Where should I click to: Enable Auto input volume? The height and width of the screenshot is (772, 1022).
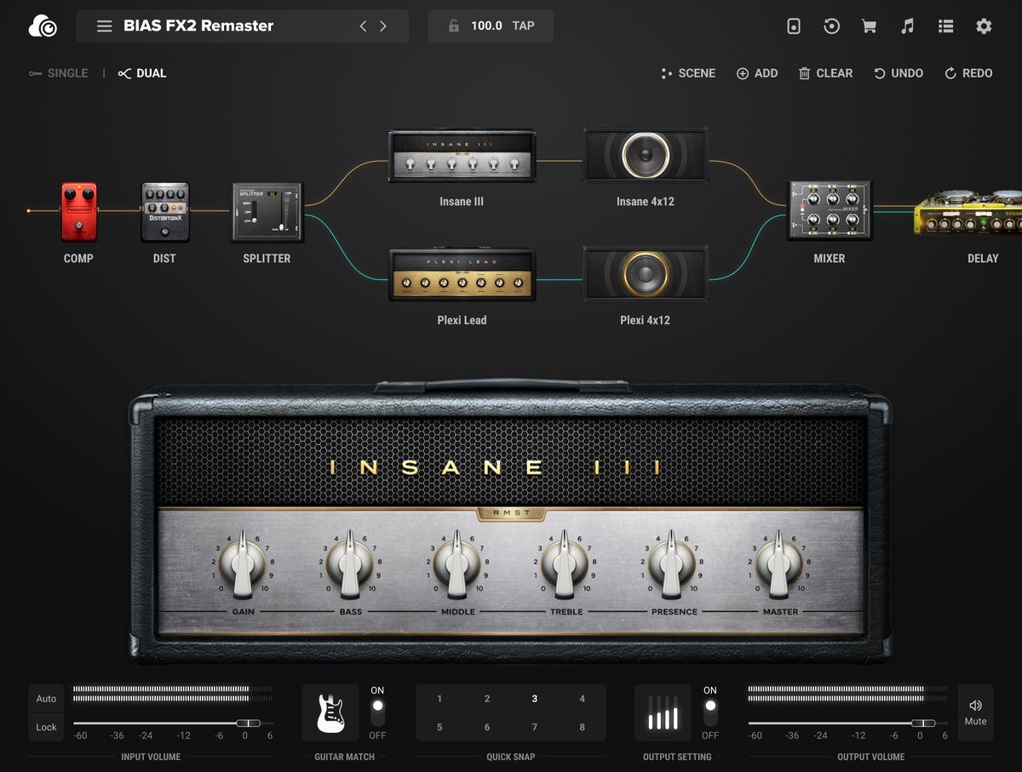coord(46,699)
